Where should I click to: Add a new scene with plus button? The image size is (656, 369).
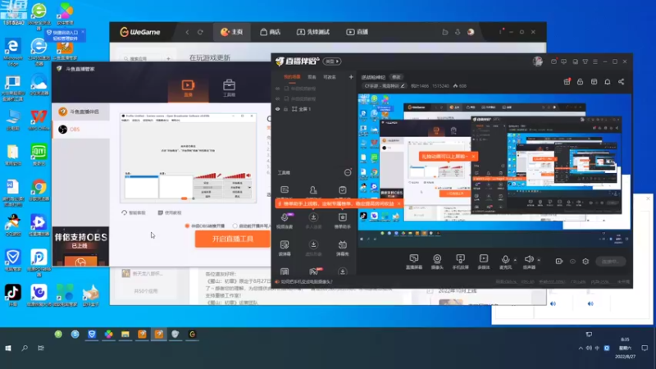[x=351, y=77]
